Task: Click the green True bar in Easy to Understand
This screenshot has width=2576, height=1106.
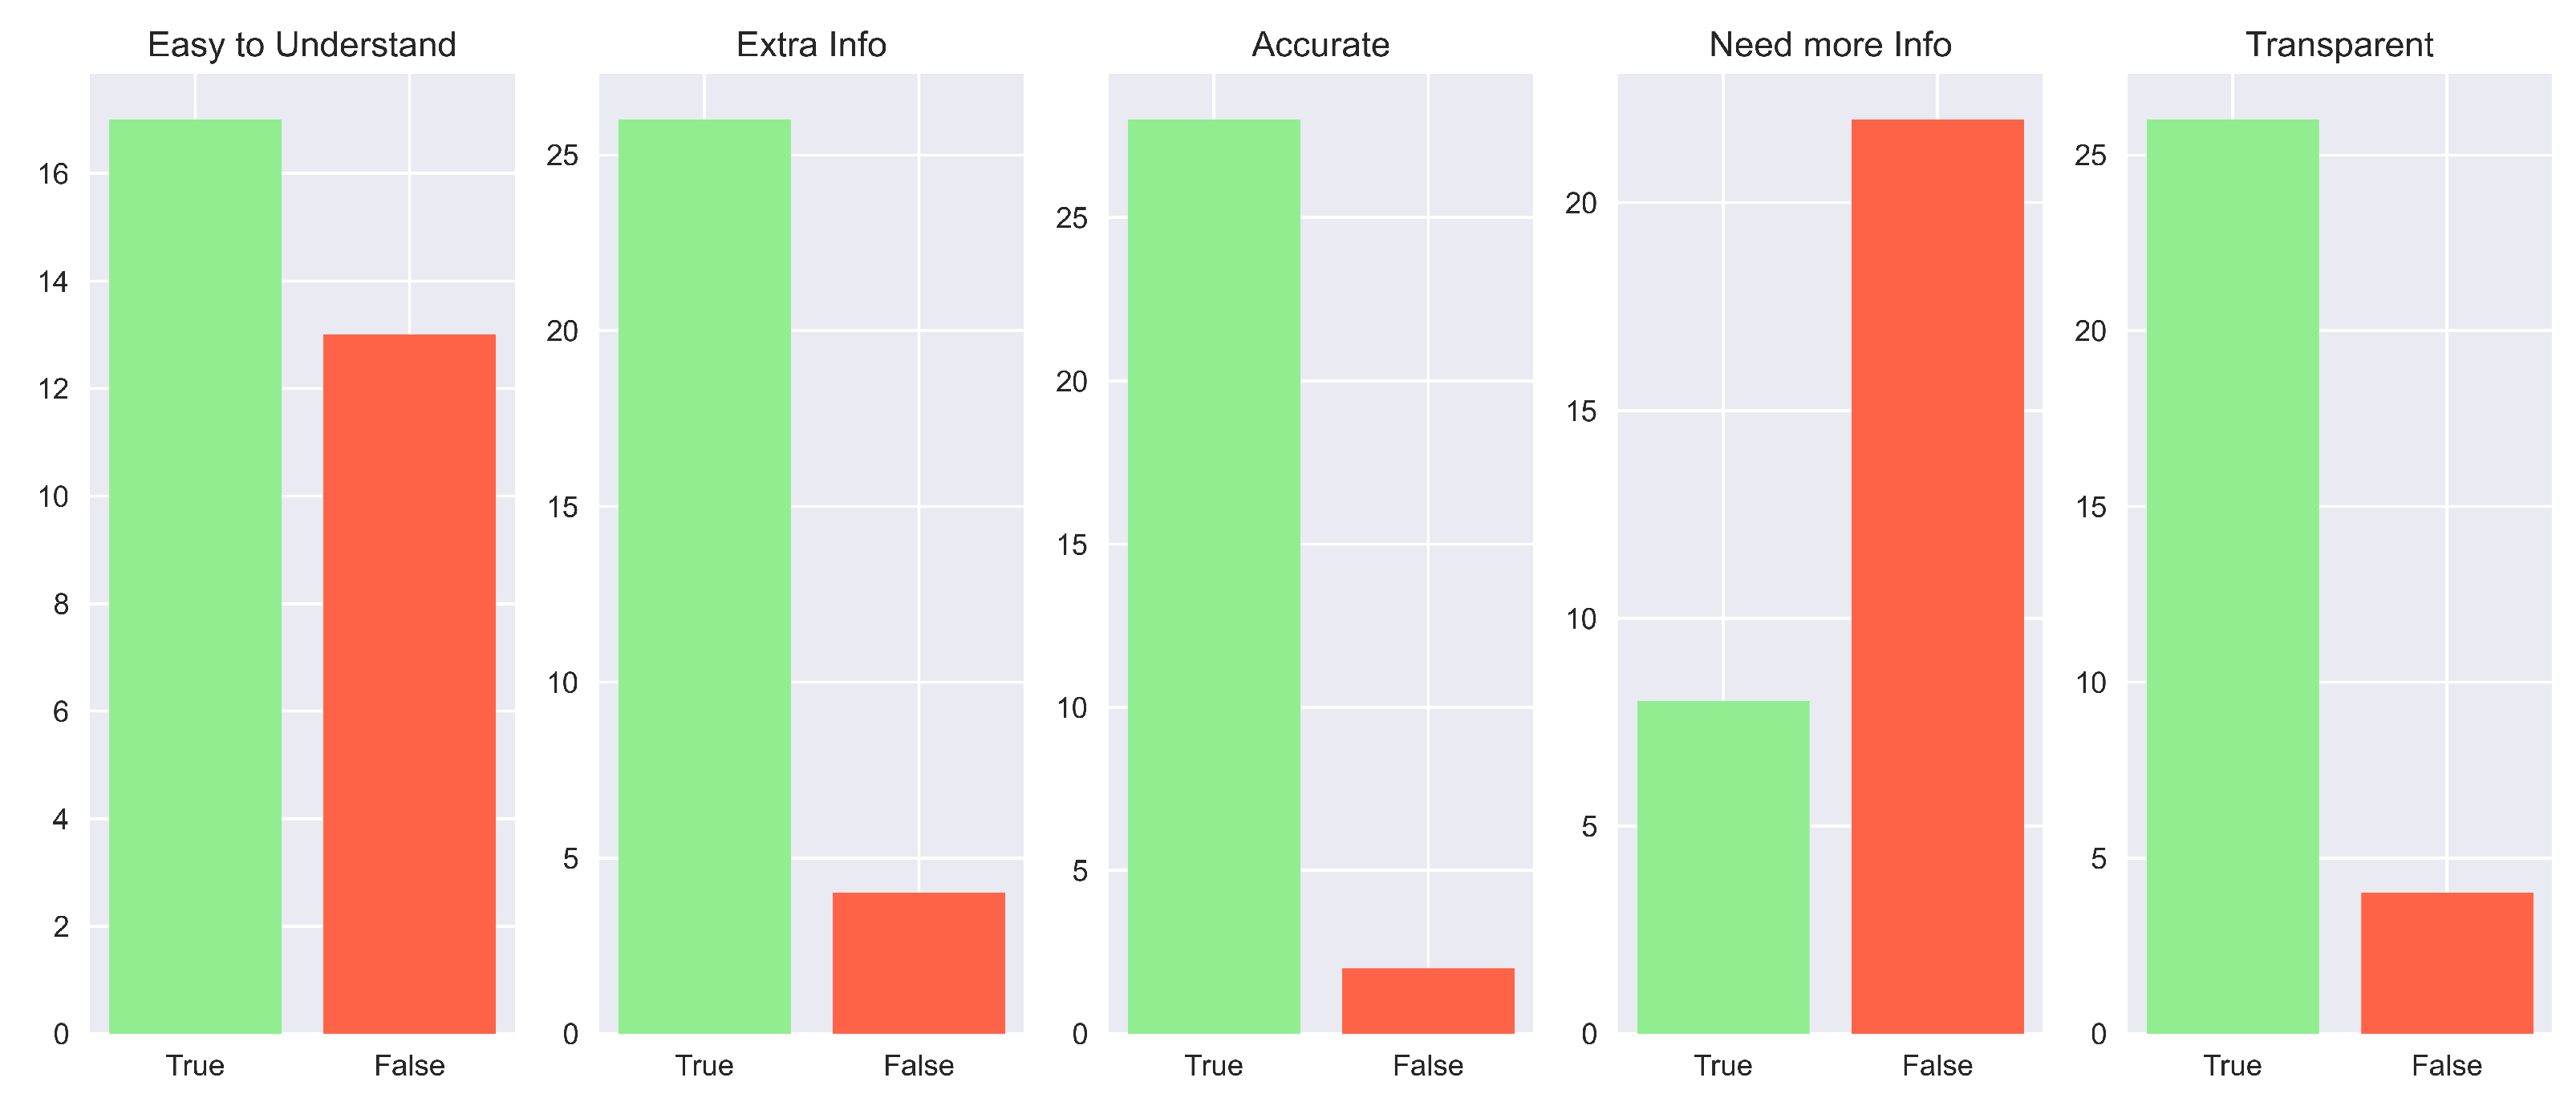Action: (x=195, y=576)
